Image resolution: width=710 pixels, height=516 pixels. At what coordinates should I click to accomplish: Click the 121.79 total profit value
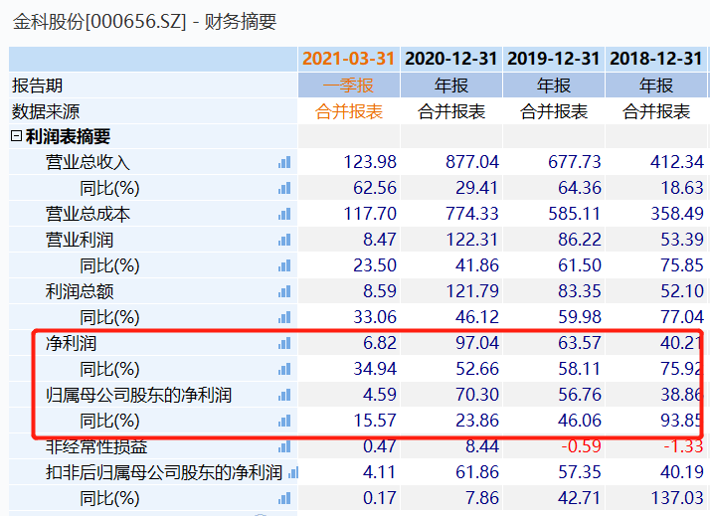coord(472,291)
